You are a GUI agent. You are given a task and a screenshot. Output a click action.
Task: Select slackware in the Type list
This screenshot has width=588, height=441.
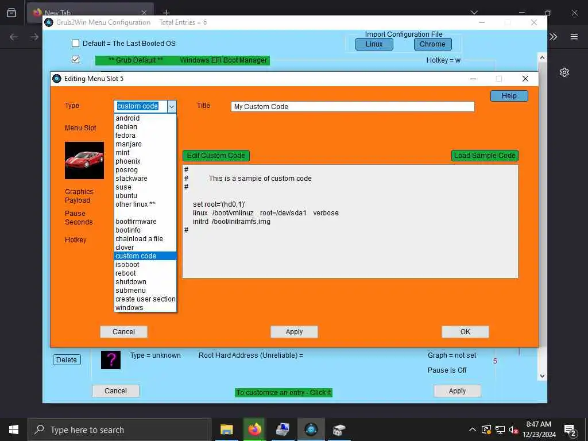(145, 179)
